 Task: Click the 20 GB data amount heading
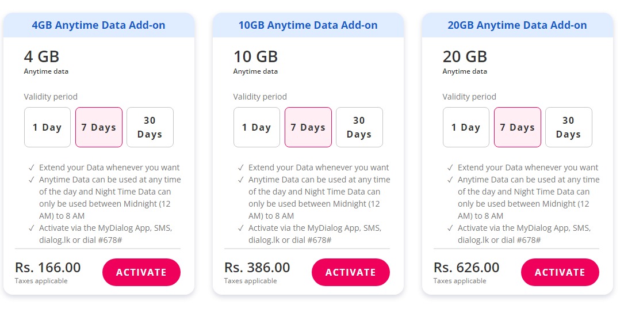click(x=465, y=56)
